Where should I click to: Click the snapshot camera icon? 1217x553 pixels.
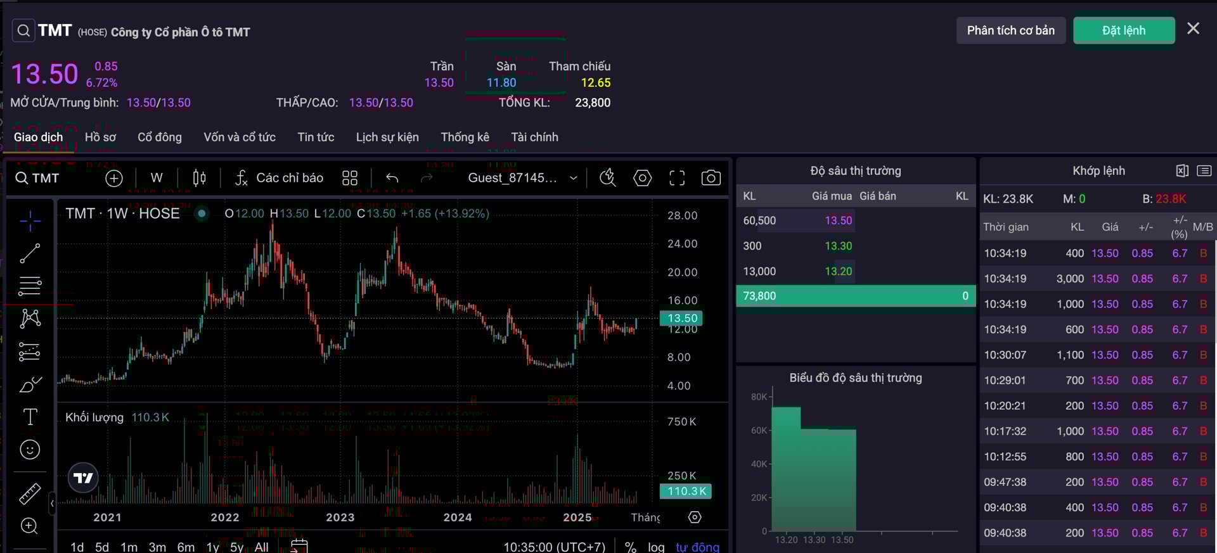click(711, 178)
